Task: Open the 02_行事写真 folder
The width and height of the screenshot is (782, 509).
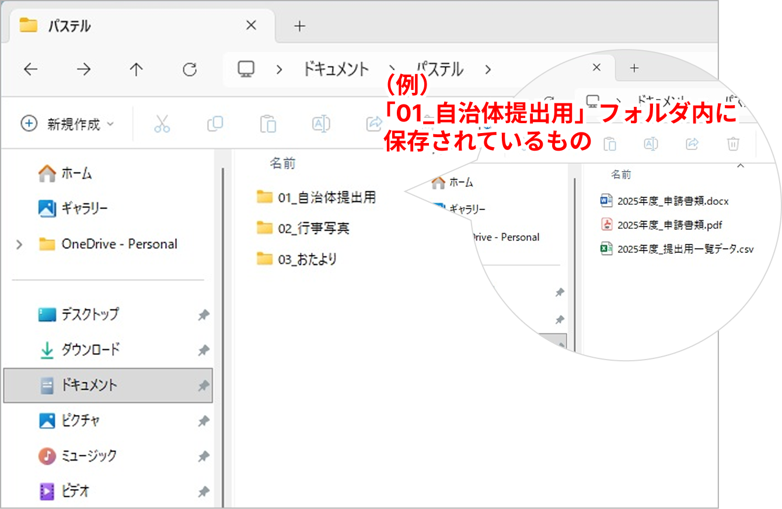Action: click(x=313, y=228)
